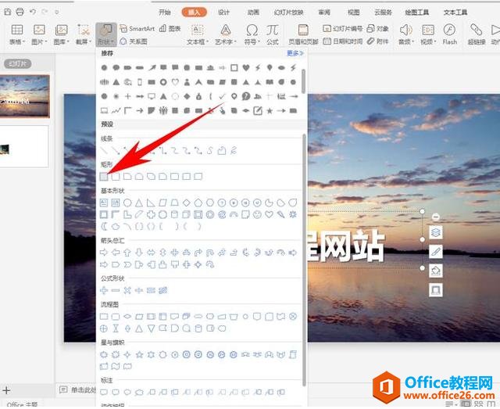Image resolution: width=500 pixels, height=409 pixels.
Task: Select the right arrow in 箭头总汇
Action: pyautogui.click(x=104, y=253)
